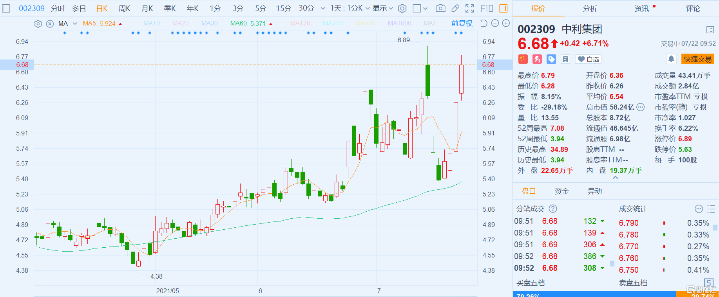Click the price alert bell icon
This screenshot has height=297, width=719.
point(671,59)
